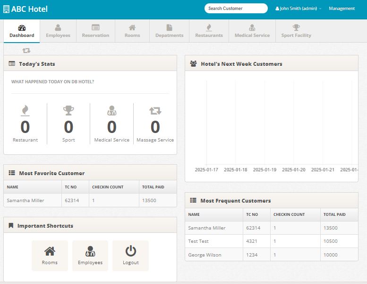Click the Restaurant flame icon in Today's Stats
Screen dimensions: 367x284
[x=25, y=110]
